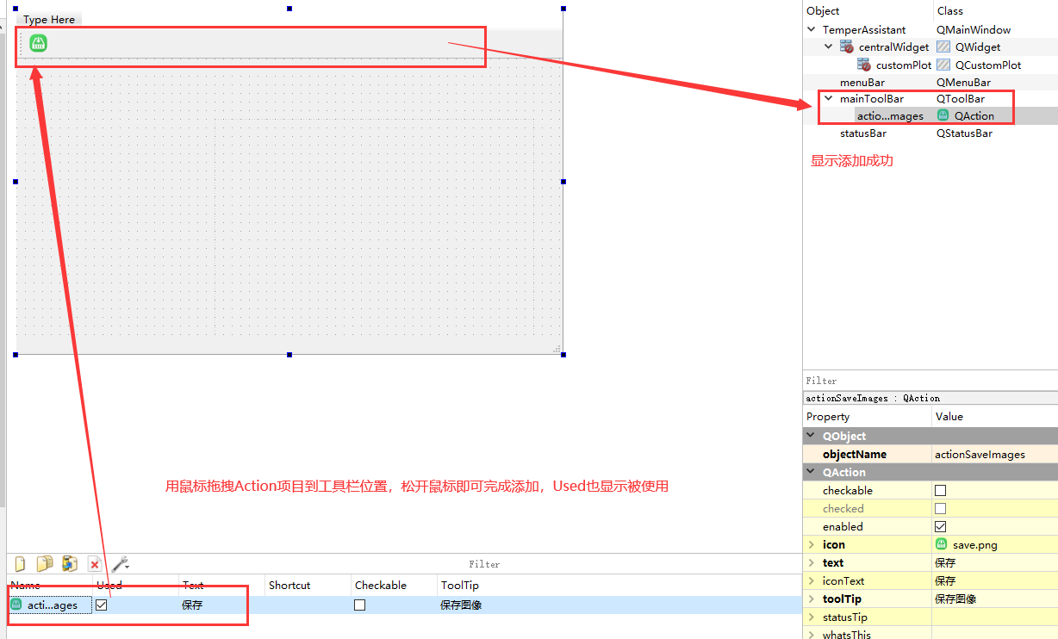
Task: Collapse the QAction property section
Action: 811,472
